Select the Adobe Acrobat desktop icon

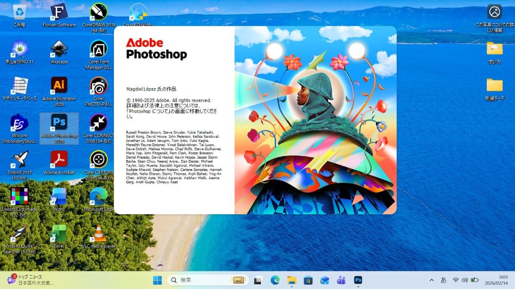click(59, 159)
